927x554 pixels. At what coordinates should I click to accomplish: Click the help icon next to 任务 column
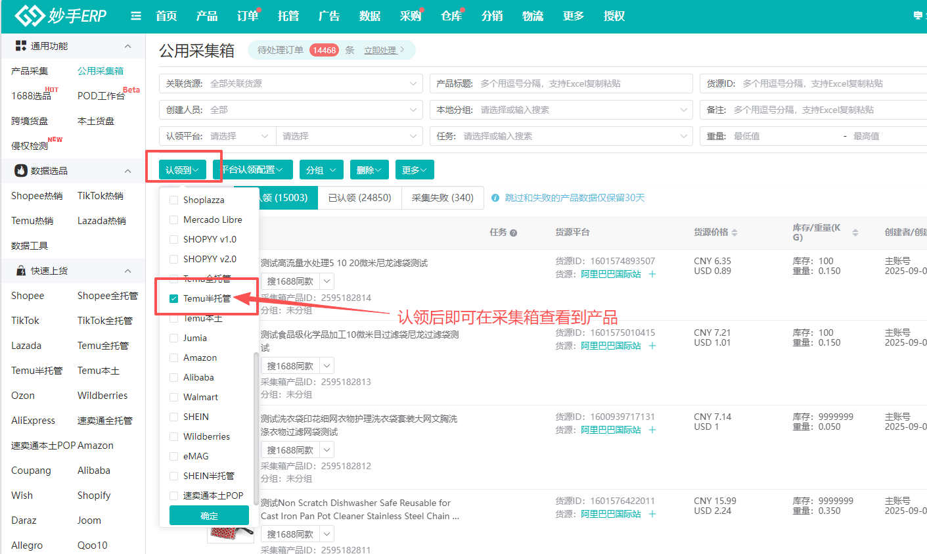[513, 233]
